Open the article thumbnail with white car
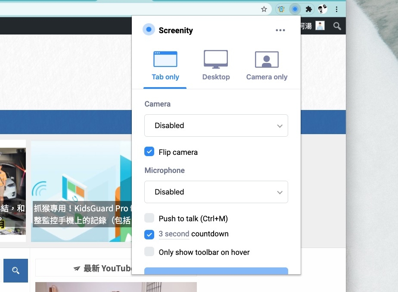This screenshot has height=292, width=398. click(x=12, y=191)
